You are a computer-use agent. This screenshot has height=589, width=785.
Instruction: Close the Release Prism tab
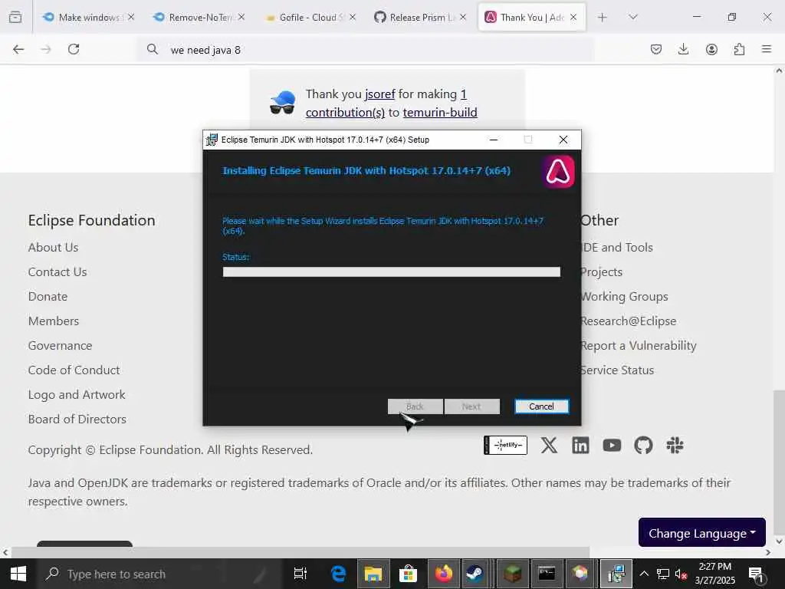tap(463, 17)
